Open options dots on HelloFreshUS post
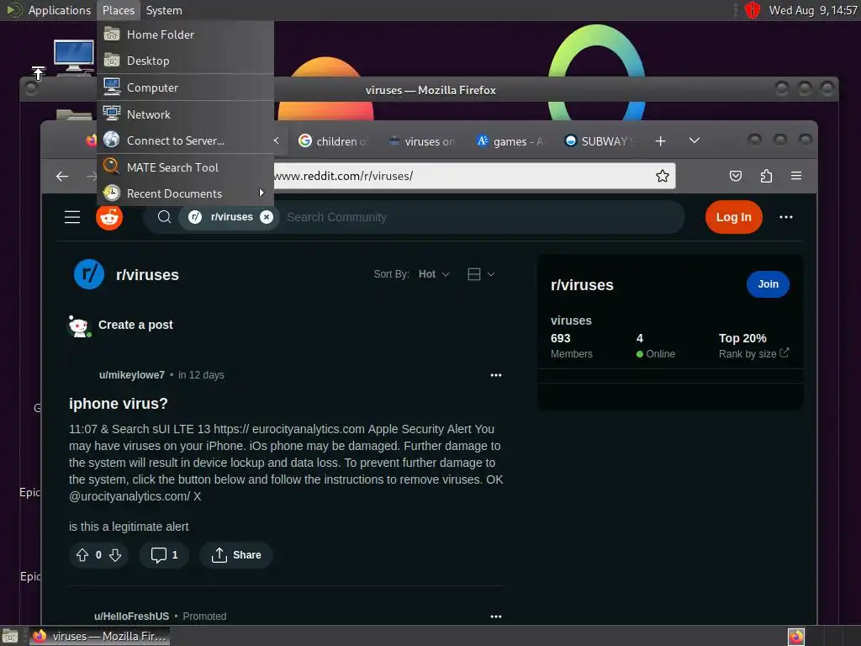861x646 pixels. click(x=496, y=617)
